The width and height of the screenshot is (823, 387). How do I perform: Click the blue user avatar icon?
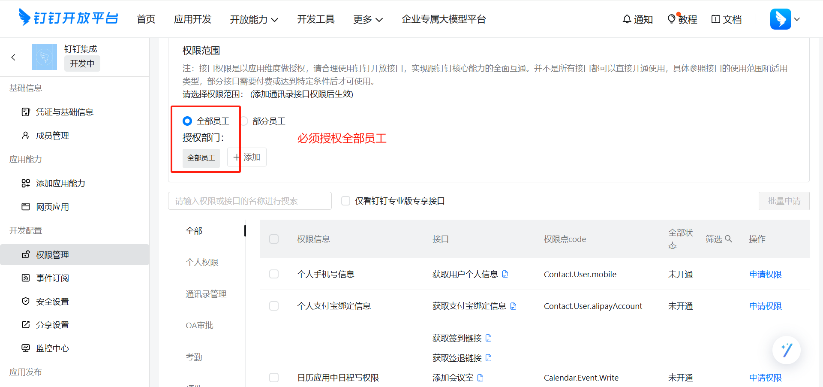[781, 19]
